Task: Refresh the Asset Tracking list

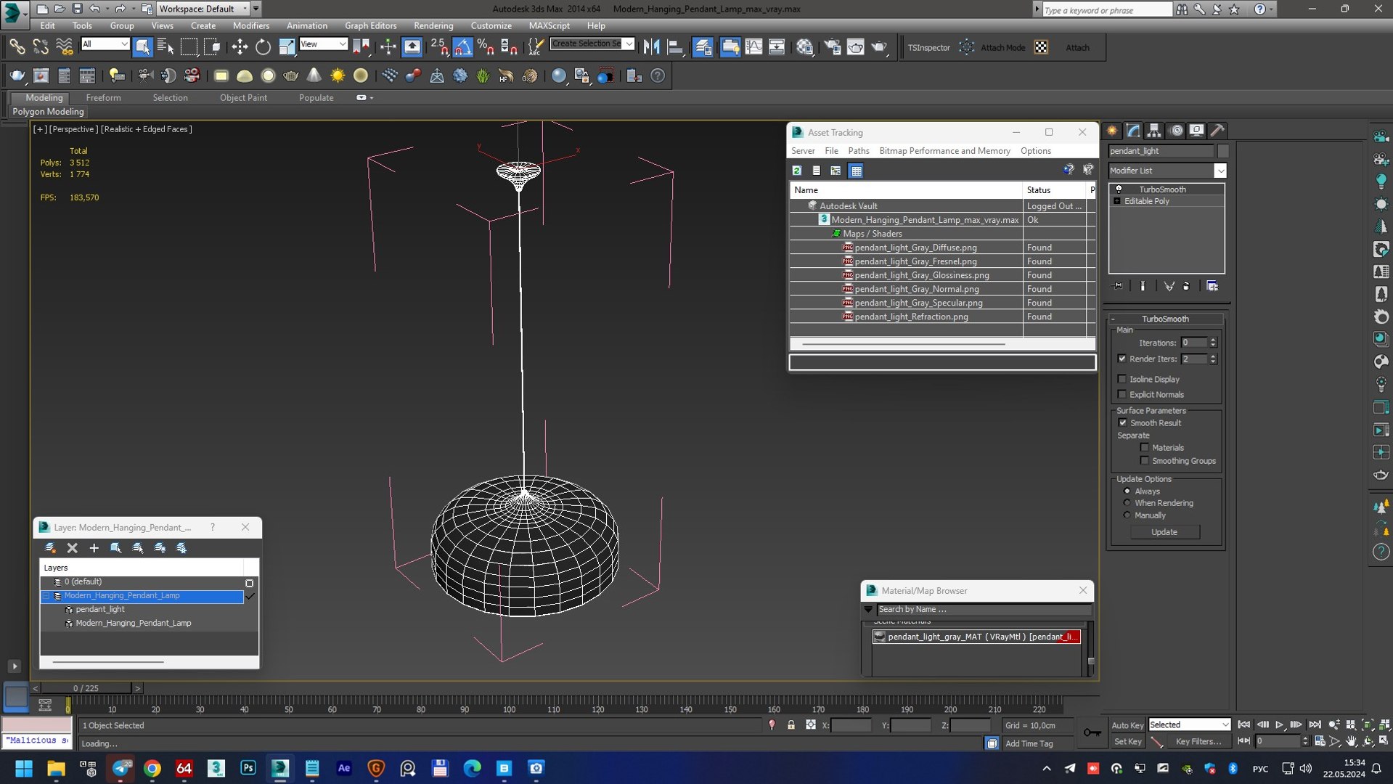Action: pos(797,171)
